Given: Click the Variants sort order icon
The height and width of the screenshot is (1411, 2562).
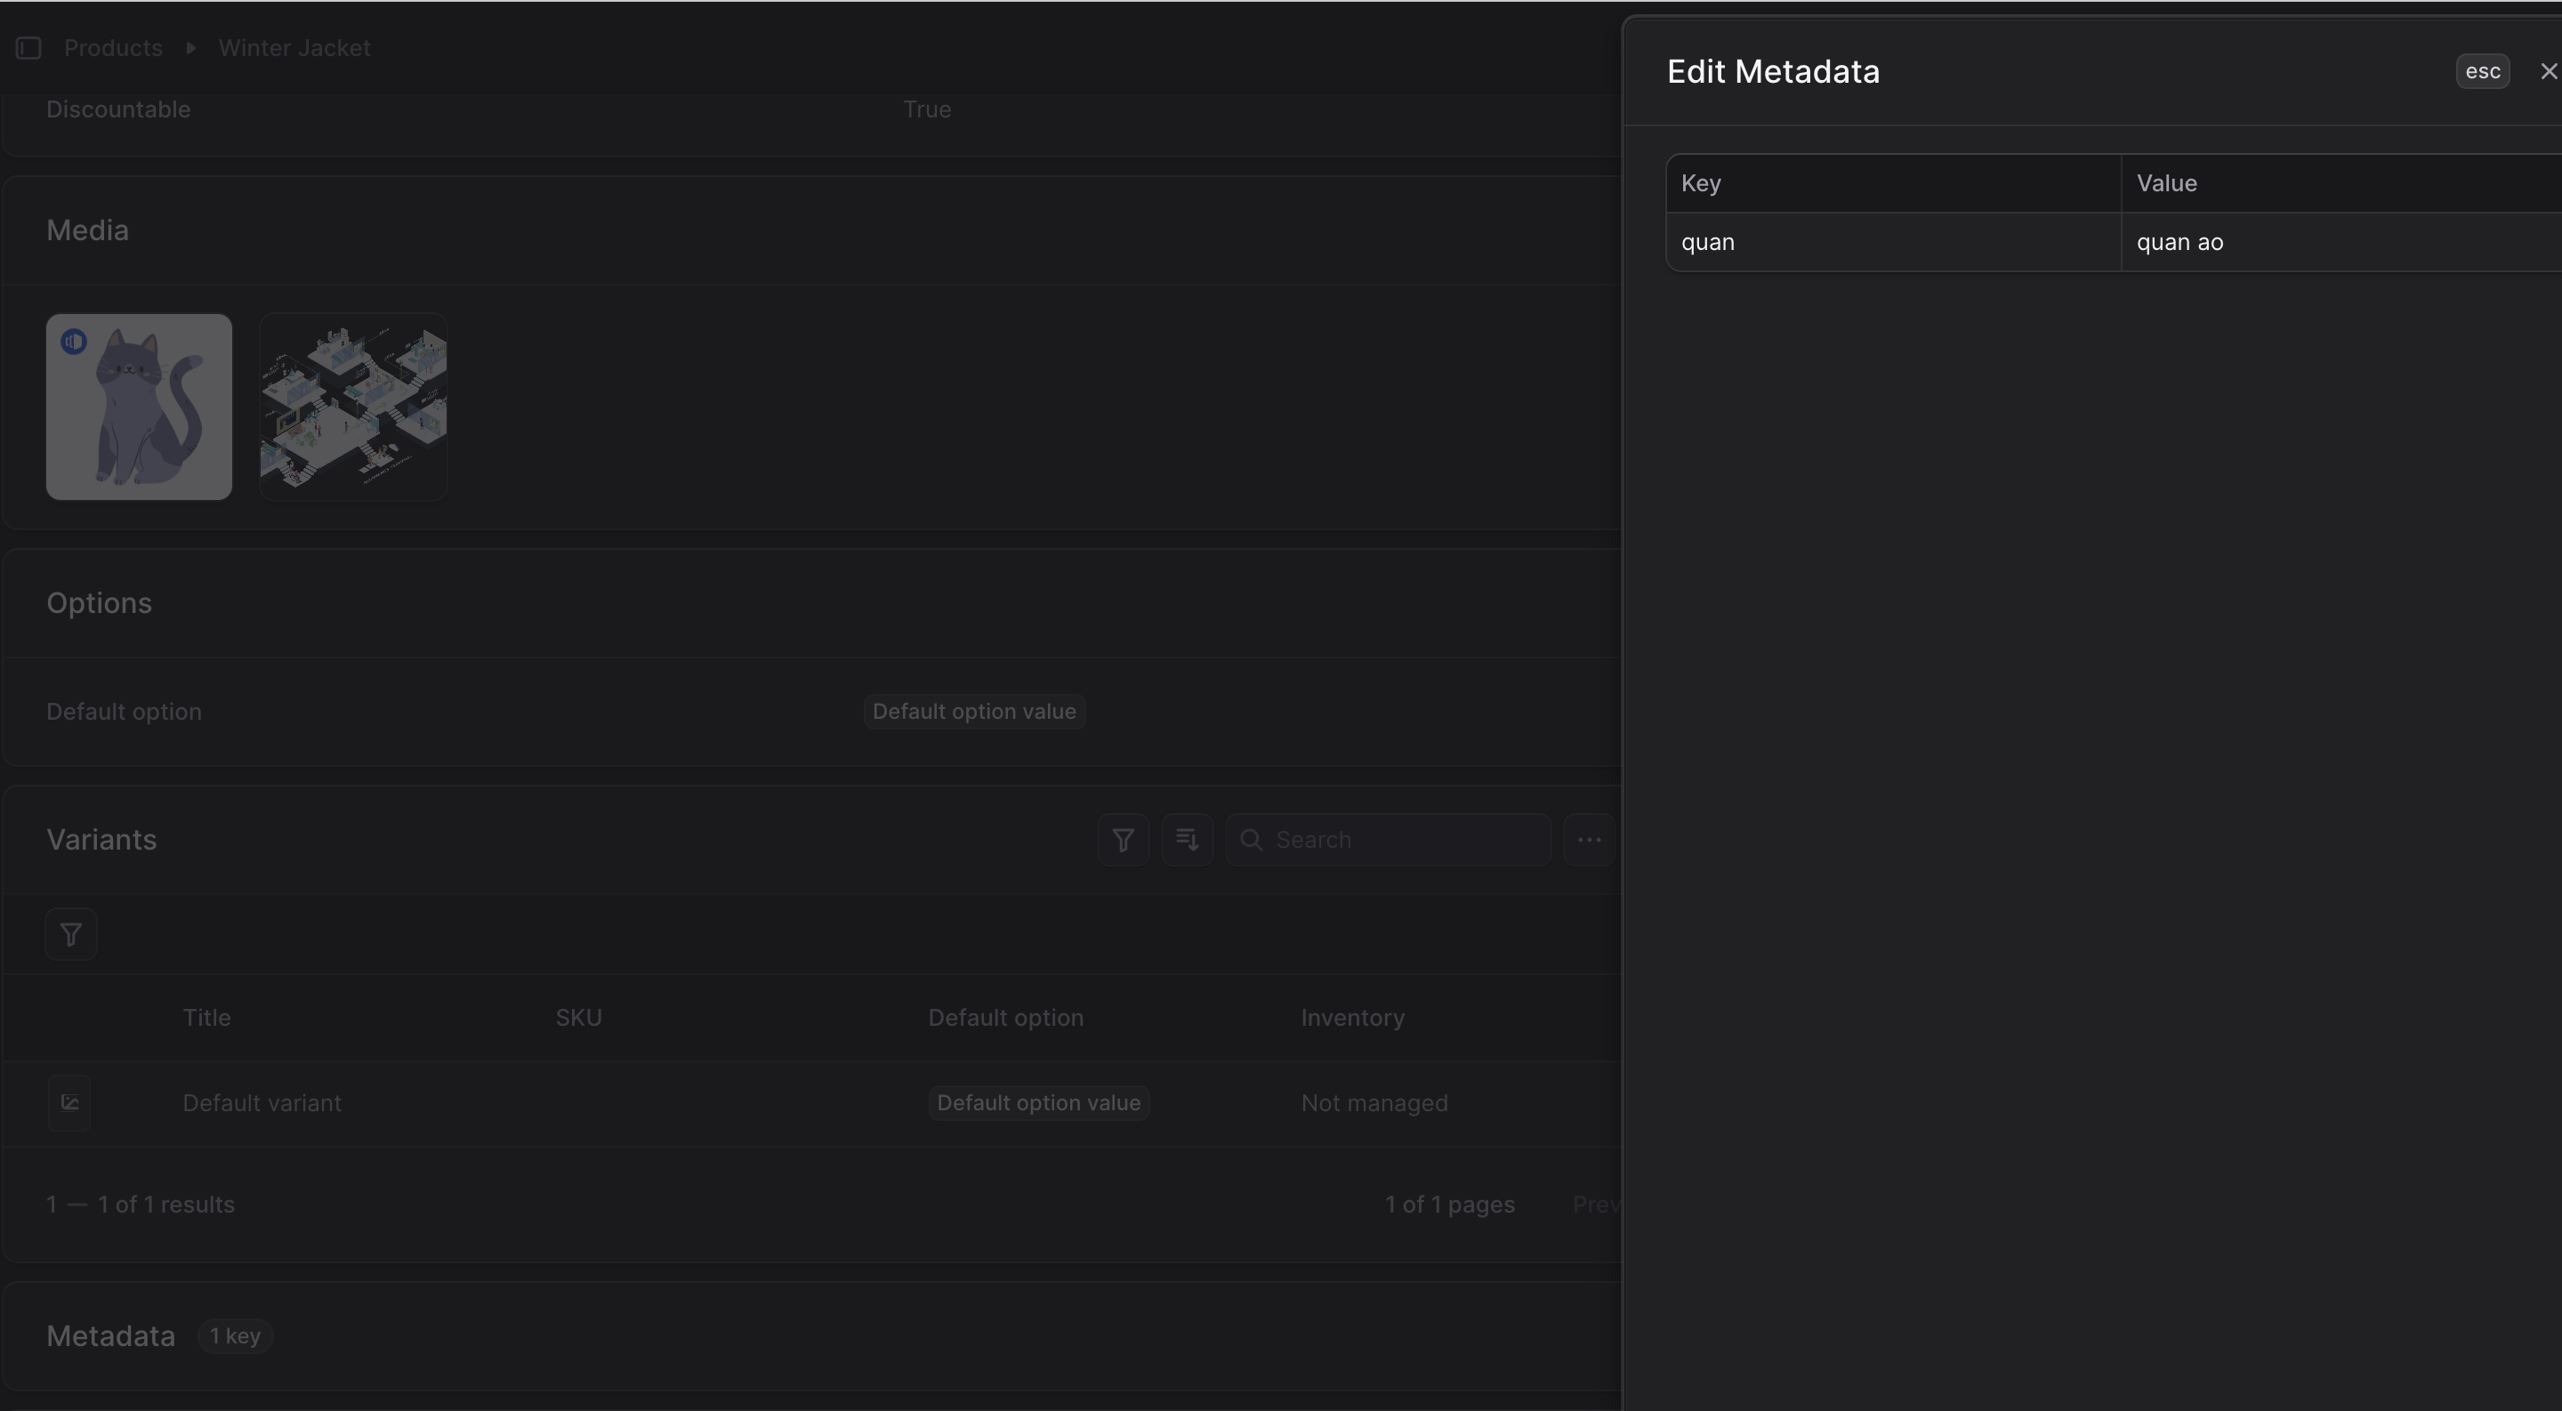Looking at the screenshot, I should [1187, 840].
